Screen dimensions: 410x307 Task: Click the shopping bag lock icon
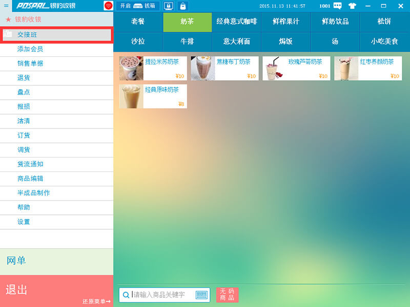point(182,6)
